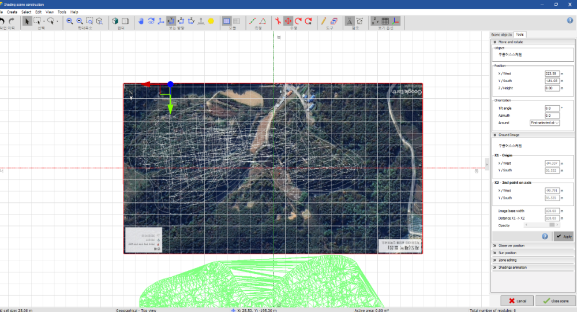Select the measure distance tool
Viewport: 577px width, 312px height.
(x=252, y=21)
